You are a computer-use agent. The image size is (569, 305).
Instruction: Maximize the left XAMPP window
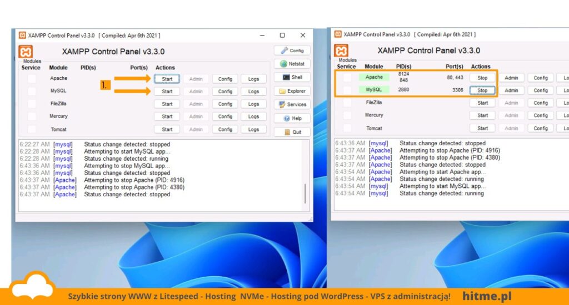pyautogui.click(x=282, y=35)
